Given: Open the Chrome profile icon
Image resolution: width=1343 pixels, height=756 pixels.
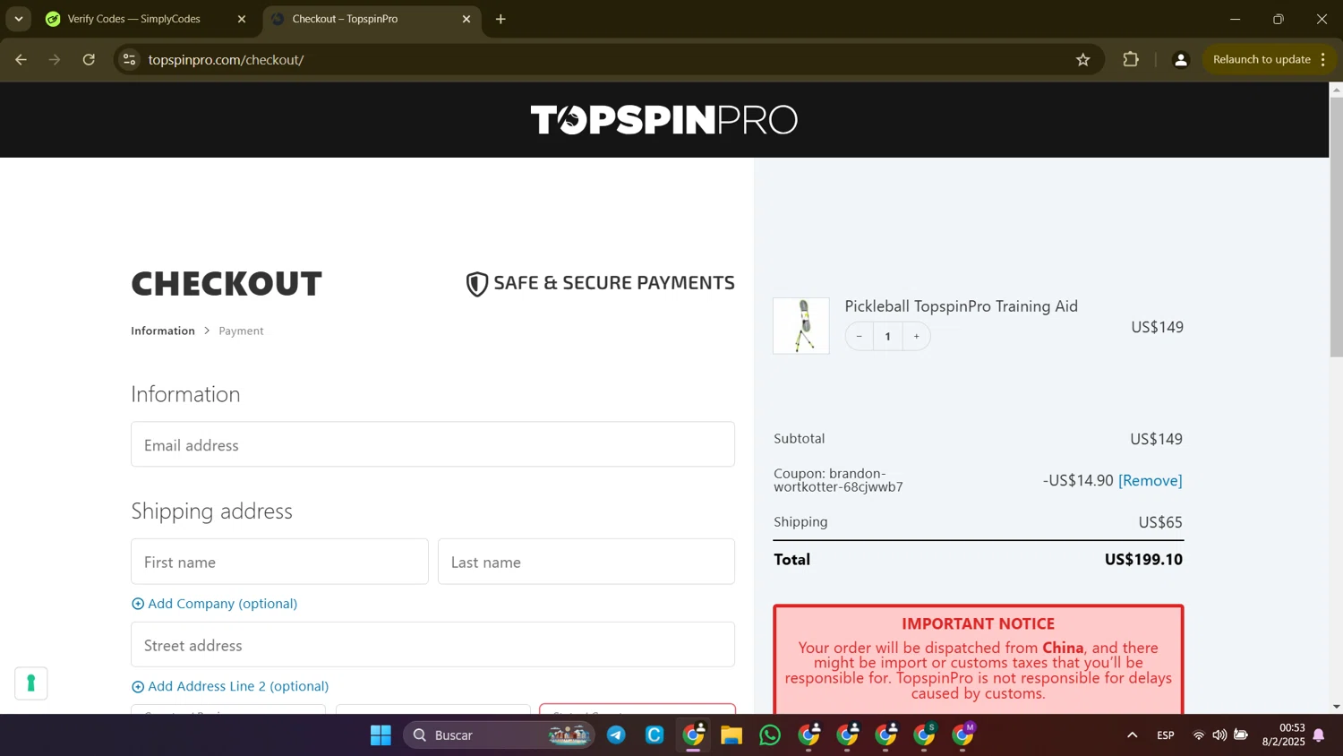Looking at the screenshot, I should coord(1181,60).
